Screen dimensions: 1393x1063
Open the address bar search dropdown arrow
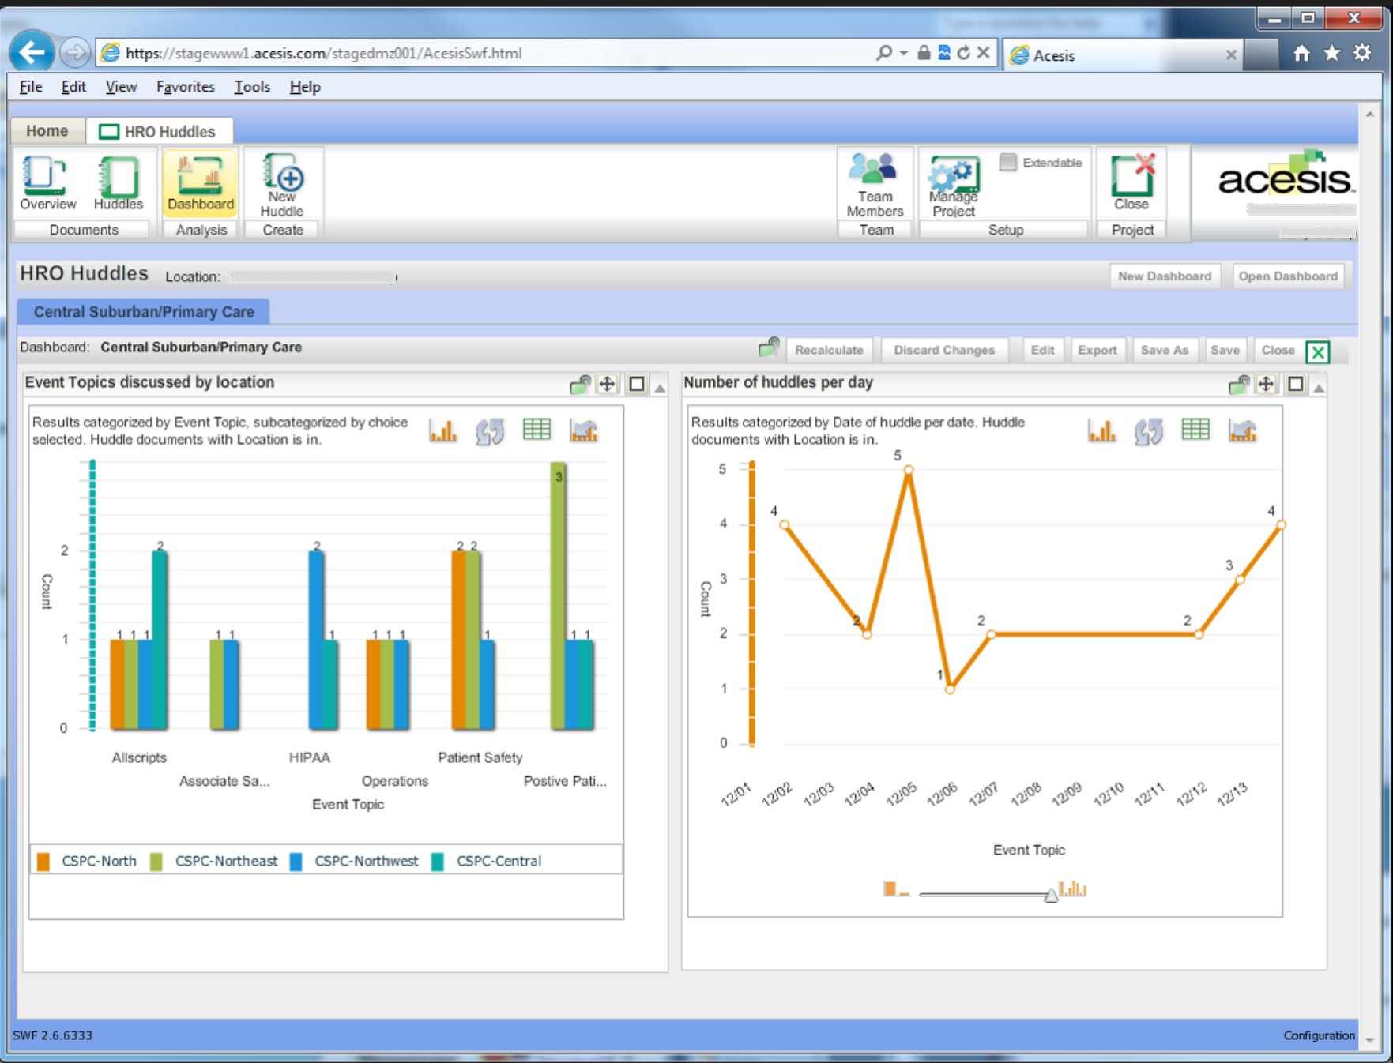click(x=904, y=53)
